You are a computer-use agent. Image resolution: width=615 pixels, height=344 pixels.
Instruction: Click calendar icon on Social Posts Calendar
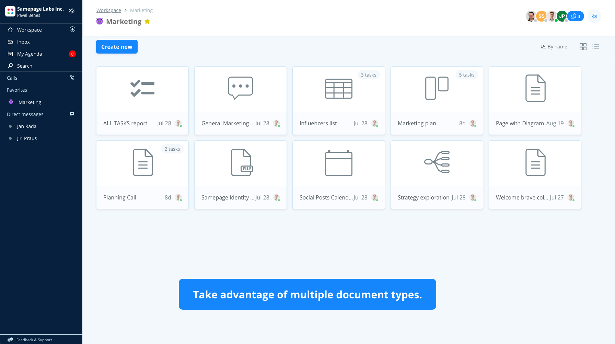(339, 163)
